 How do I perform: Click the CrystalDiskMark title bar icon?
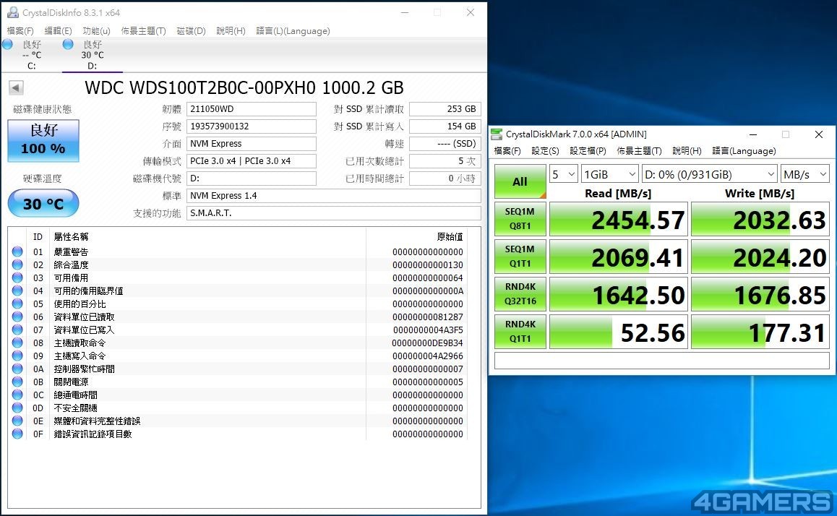[497, 134]
